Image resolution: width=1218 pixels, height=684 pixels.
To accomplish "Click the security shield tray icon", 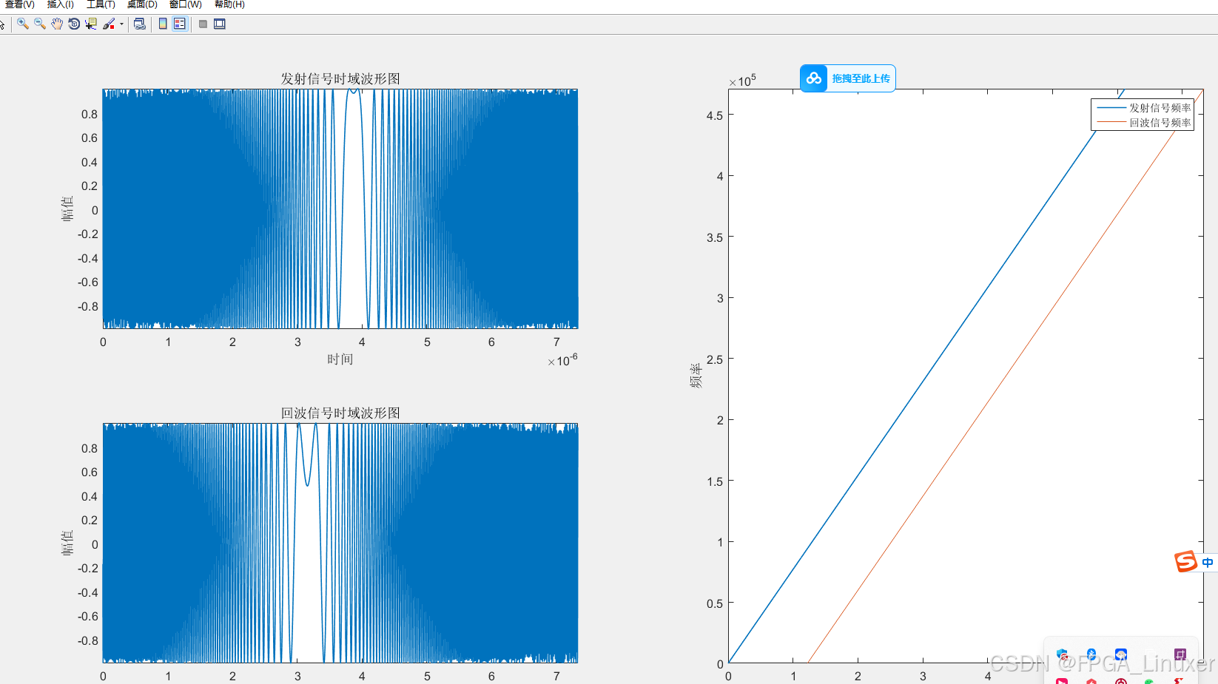I will [x=1062, y=654].
